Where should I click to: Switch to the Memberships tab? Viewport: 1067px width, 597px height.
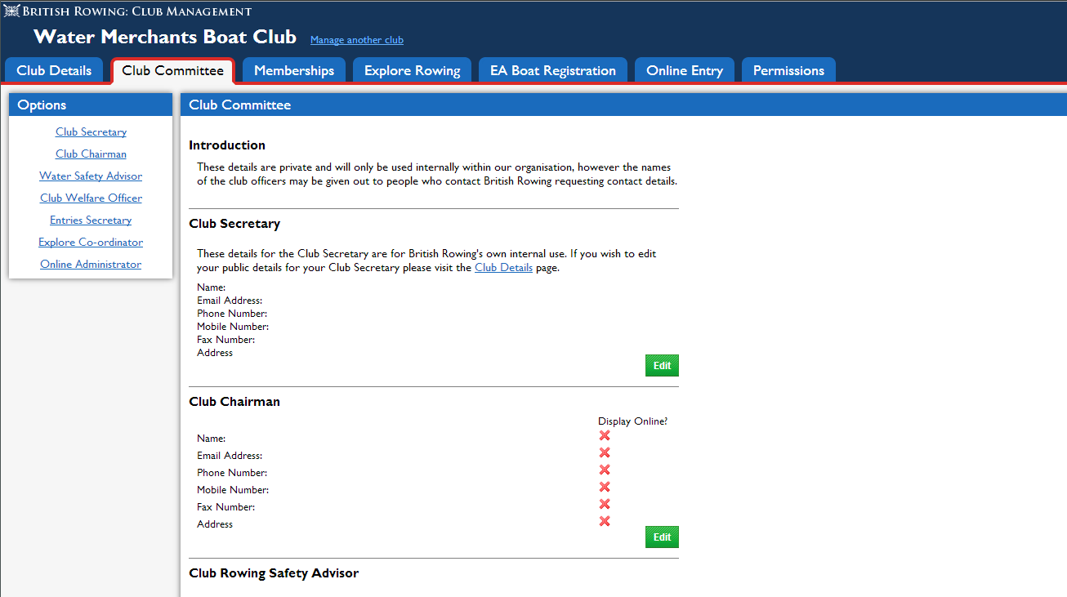pyautogui.click(x=294, y=70)
